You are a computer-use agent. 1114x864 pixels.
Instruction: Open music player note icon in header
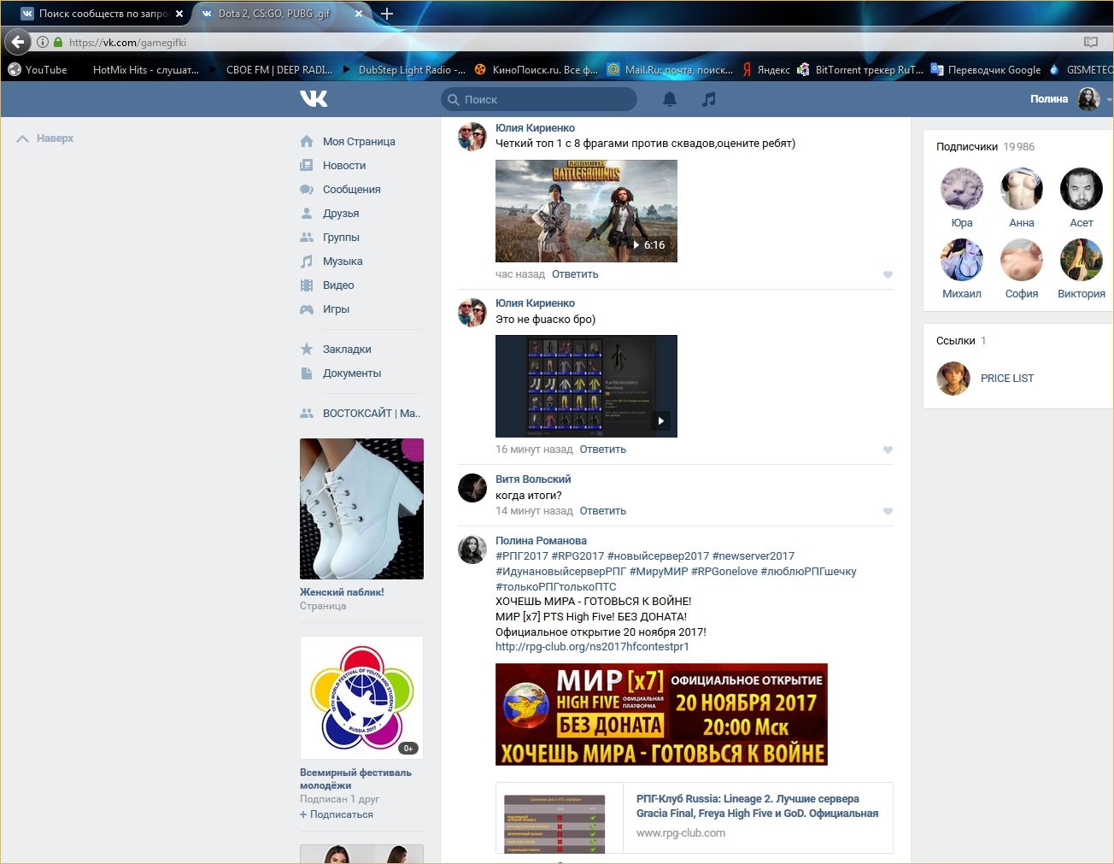709,99
